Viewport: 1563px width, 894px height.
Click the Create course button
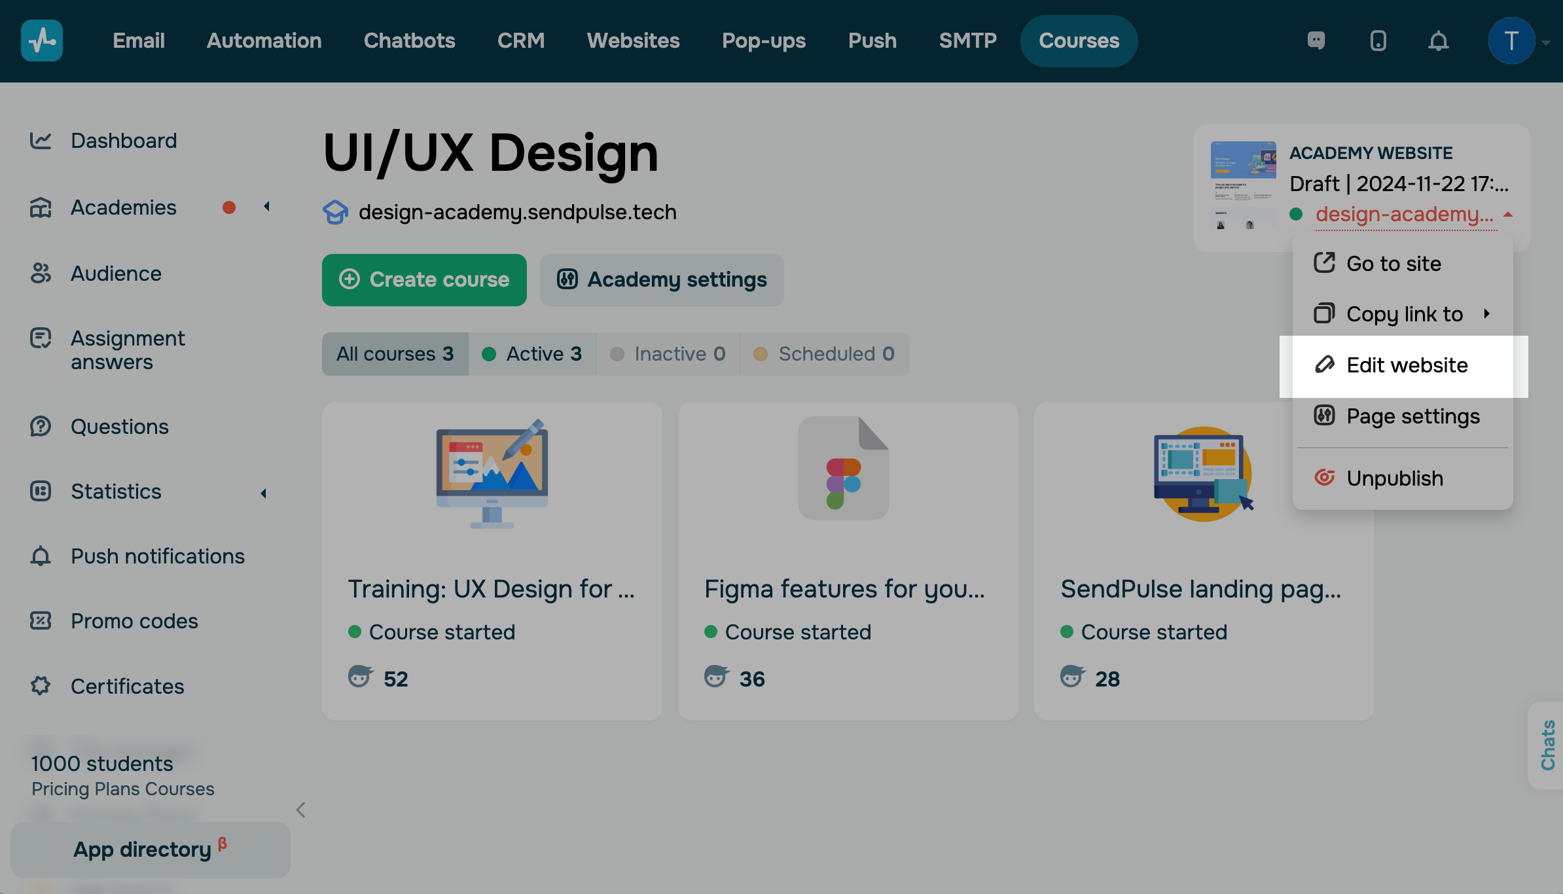(424, 280)
